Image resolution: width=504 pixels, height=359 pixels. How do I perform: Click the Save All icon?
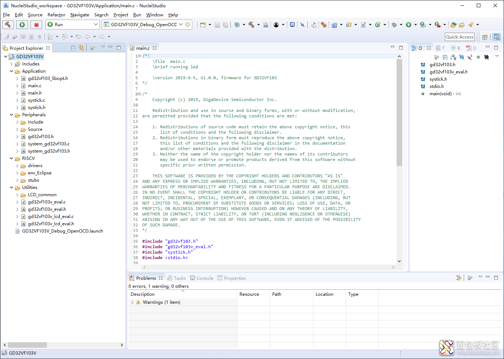click(225, 25)
